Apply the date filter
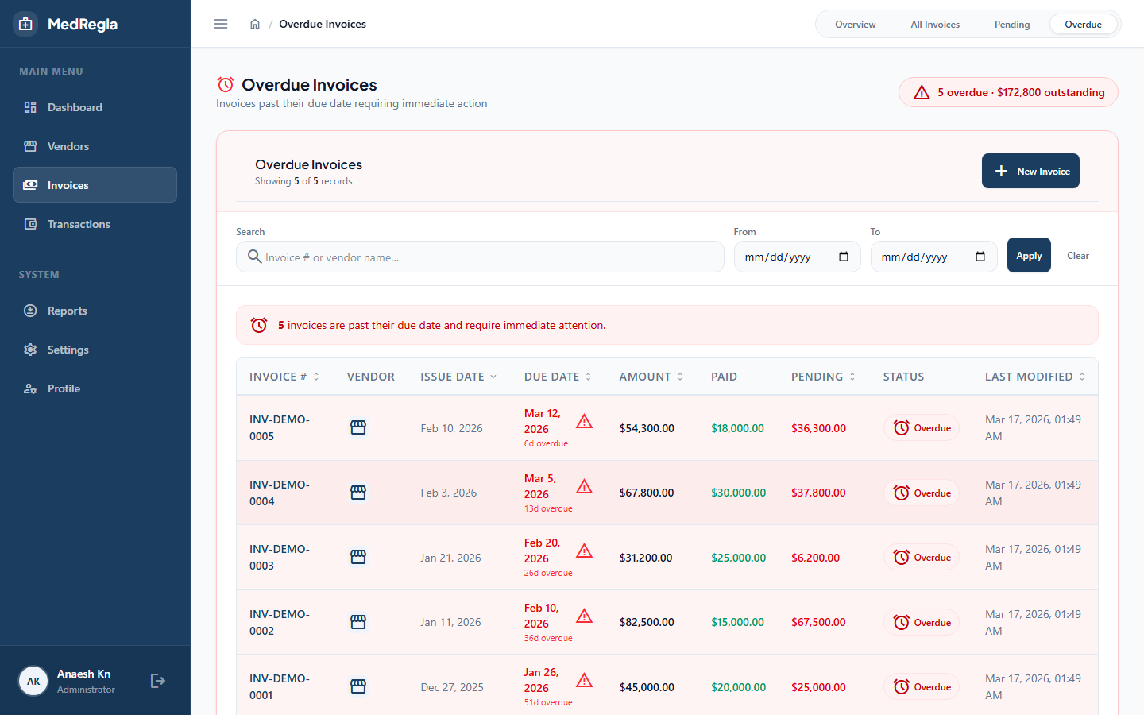This screenshot has width=1144, height=715. click(x=1029, y=255)
